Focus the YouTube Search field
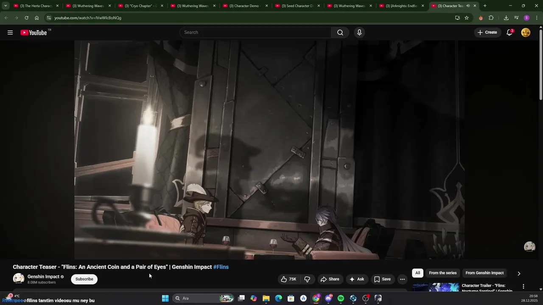This screenshot has height=305, width=543. click(x=256, y=33)
